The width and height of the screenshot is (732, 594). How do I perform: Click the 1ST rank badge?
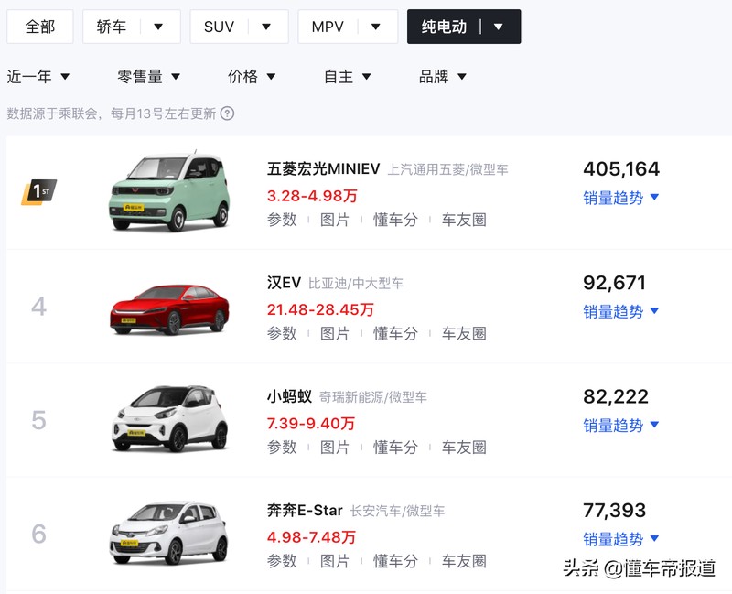tap(38, 192)
